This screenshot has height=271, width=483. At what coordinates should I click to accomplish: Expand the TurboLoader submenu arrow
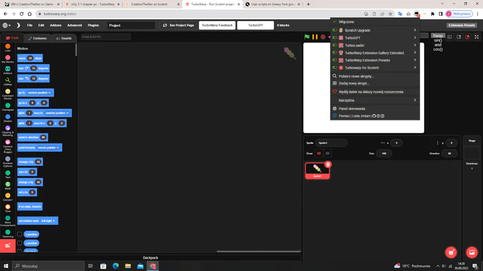pos(415,45)
